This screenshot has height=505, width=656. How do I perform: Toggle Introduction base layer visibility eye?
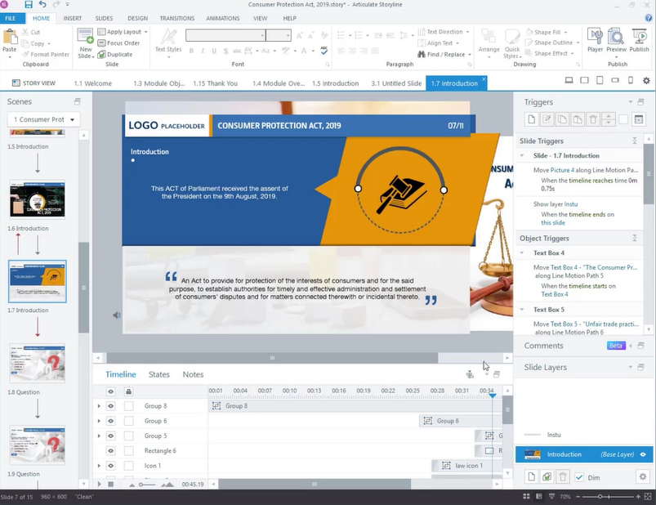pyautogui.click(x=643, y=454)
